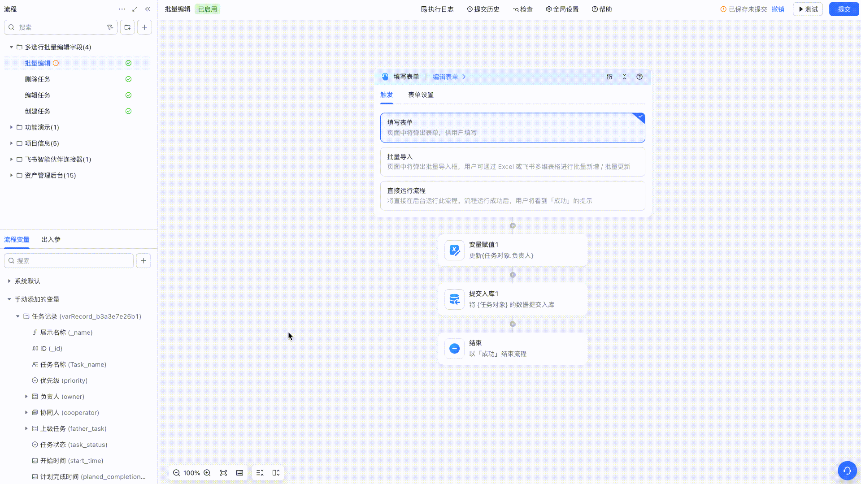Open the more options ellipsis in 流程 panel
The image size is (861, 484).
tap(122, 9)
